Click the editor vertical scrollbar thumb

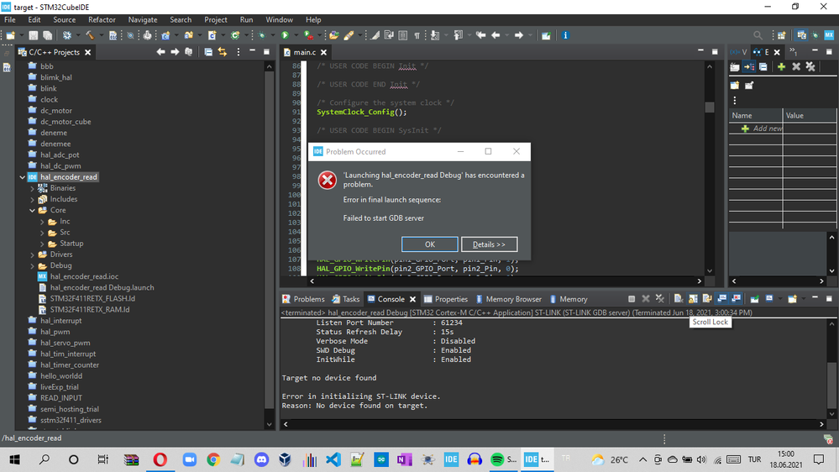point(710,107)
